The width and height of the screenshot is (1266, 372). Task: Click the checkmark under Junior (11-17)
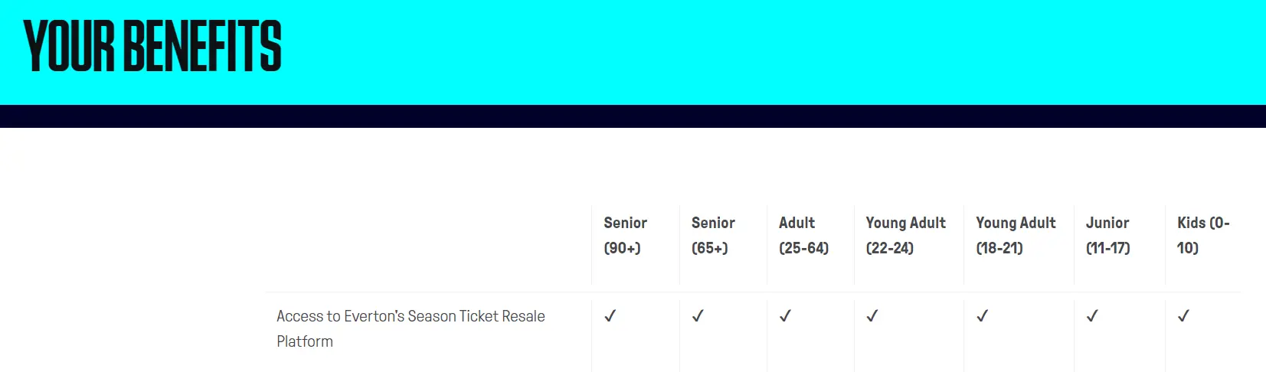1093,316
